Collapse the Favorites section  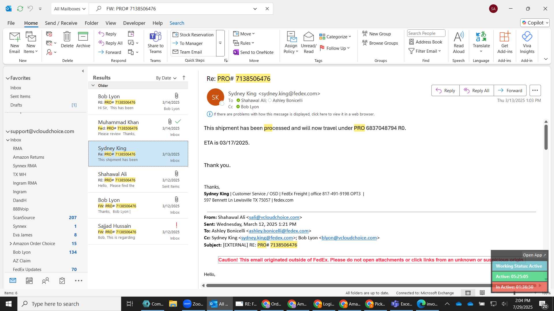tap(8, 78)
